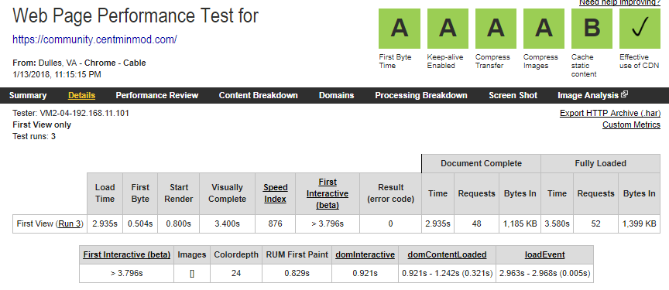Go to the Domains tab
The width and height of the screenshot is (669, 290).
point(336,95)
